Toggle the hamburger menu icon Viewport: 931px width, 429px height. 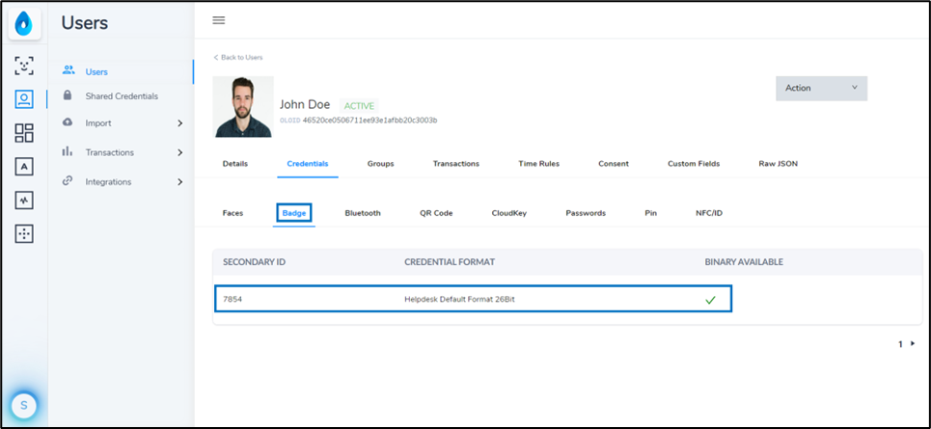point(218,20)
